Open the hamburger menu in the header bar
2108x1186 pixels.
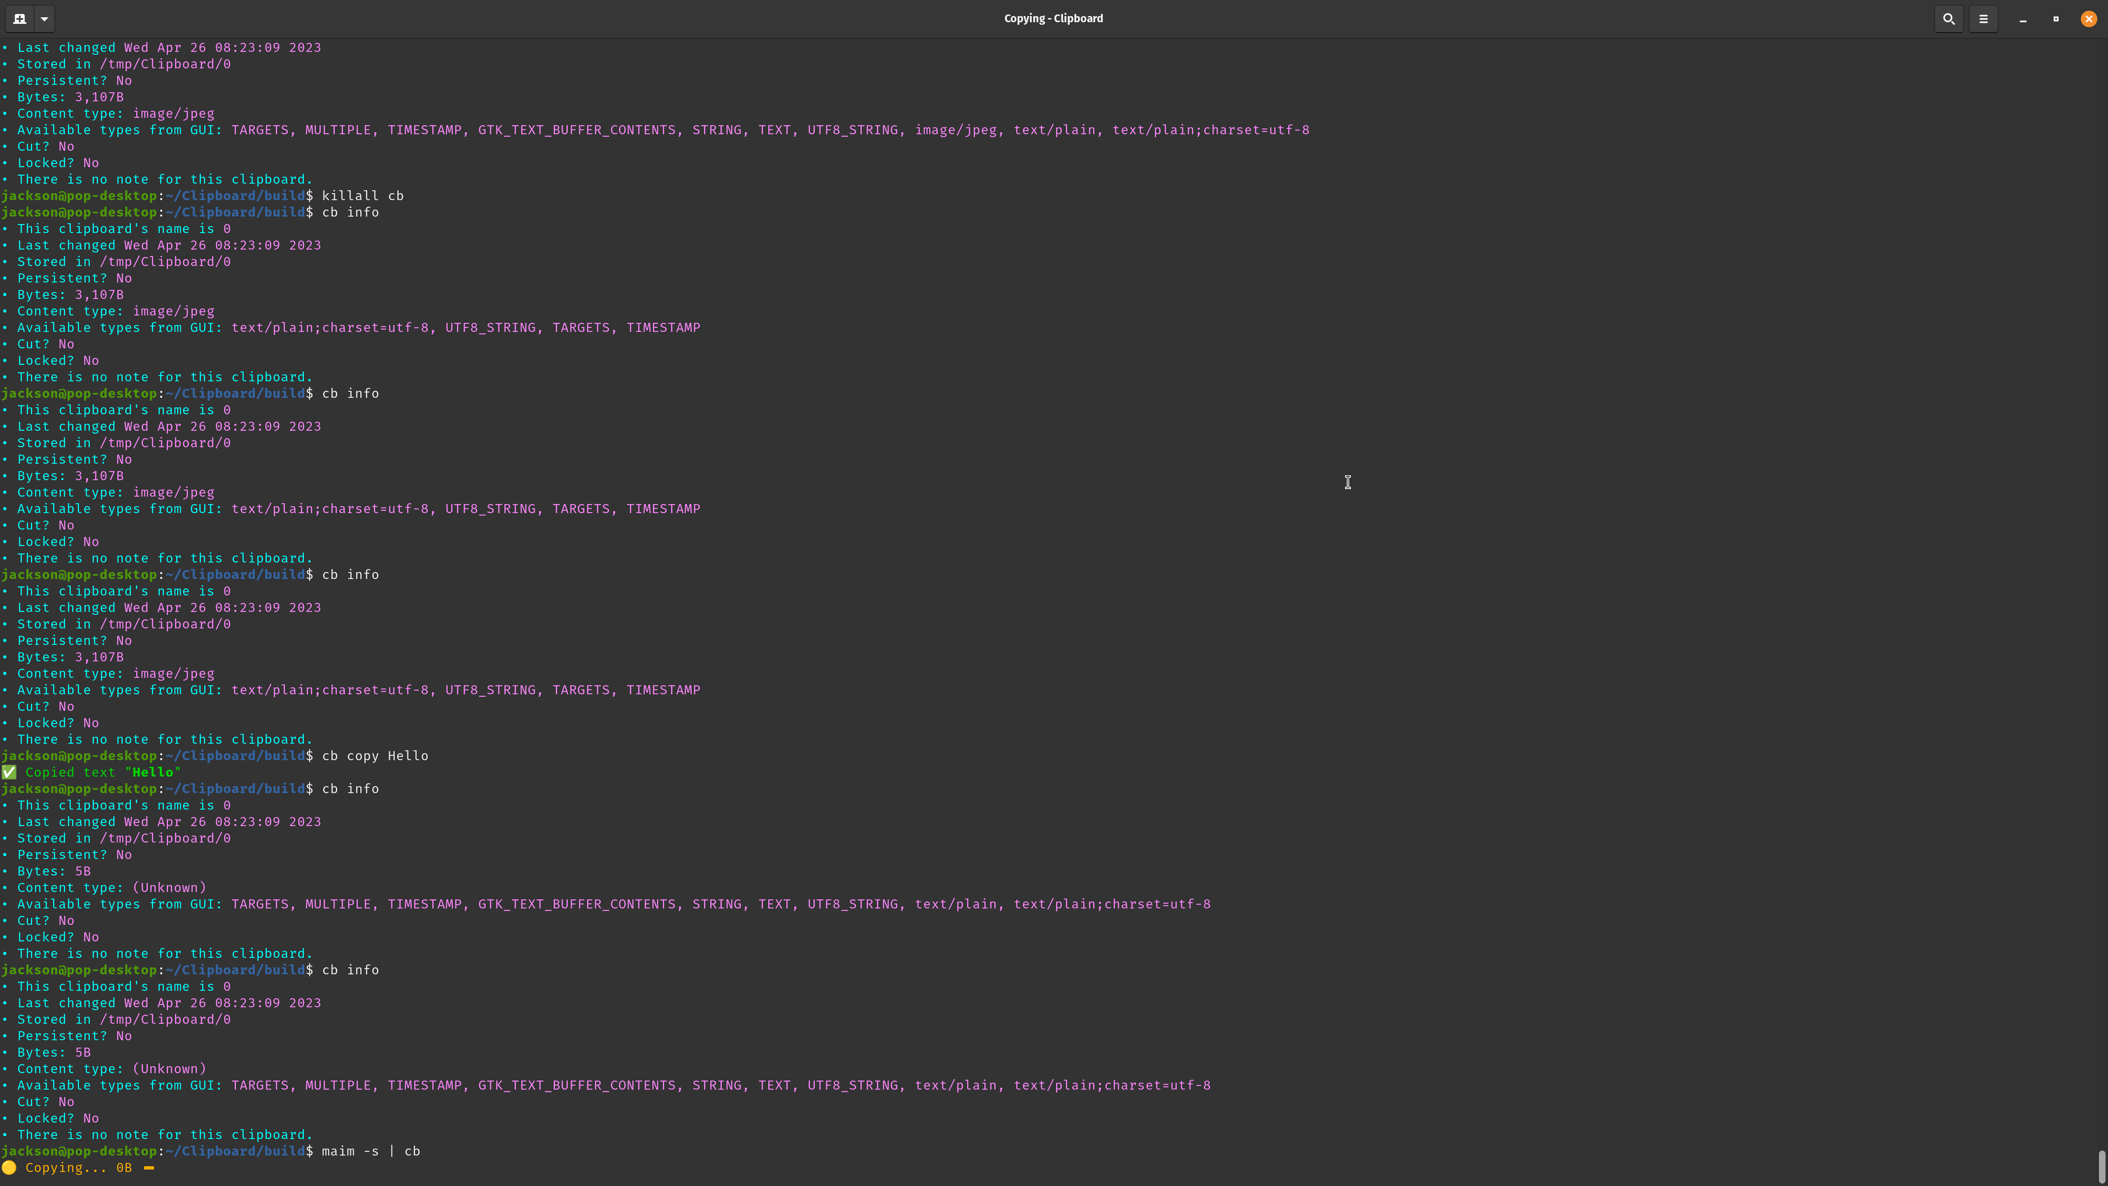[1984, 18]
